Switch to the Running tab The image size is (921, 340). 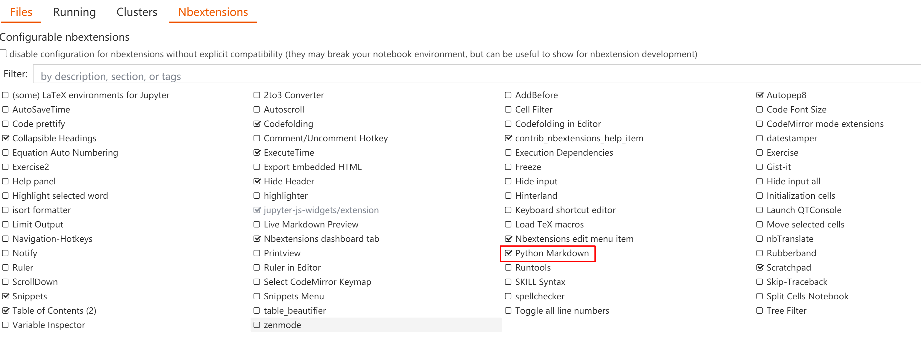(x=74, y=12)
